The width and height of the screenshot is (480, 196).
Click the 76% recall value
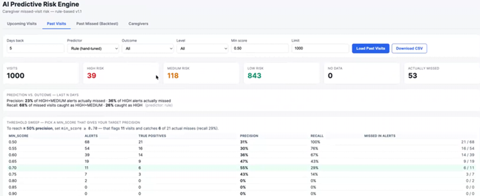[x=315, y=149]
